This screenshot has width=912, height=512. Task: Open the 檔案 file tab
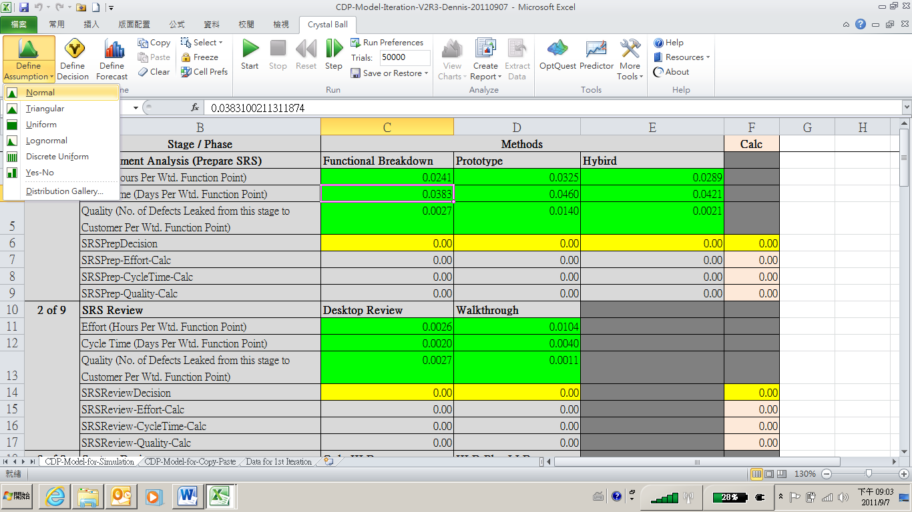19,25
